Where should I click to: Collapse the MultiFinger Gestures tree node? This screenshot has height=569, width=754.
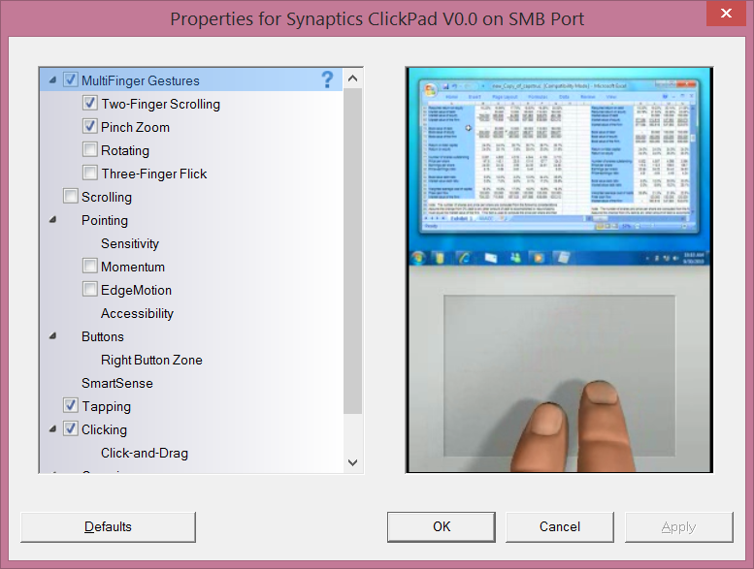click(51, 81)
